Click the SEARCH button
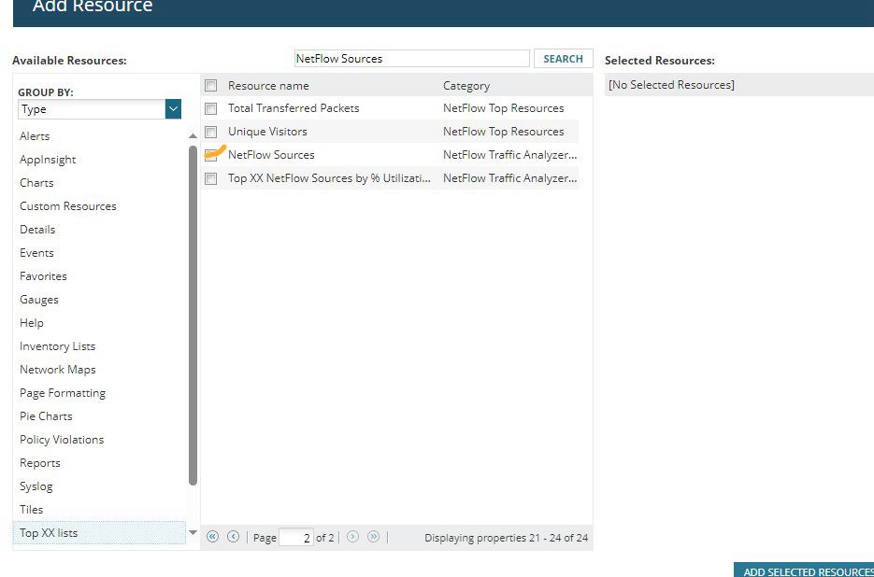Viewport: 874px width, 577px height. (x=563, y=59)
